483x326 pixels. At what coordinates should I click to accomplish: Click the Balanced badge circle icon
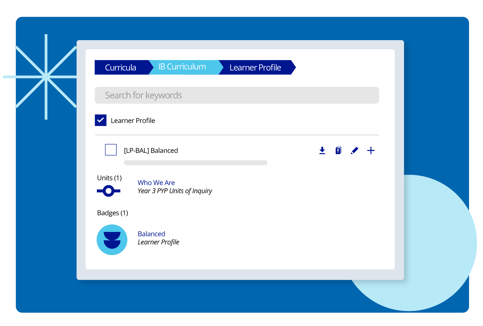pyautogui.click(x=112, y=240)
